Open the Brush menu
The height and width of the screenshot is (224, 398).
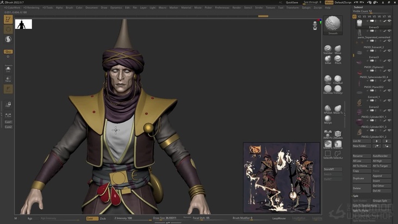click(x=69, y=8)
